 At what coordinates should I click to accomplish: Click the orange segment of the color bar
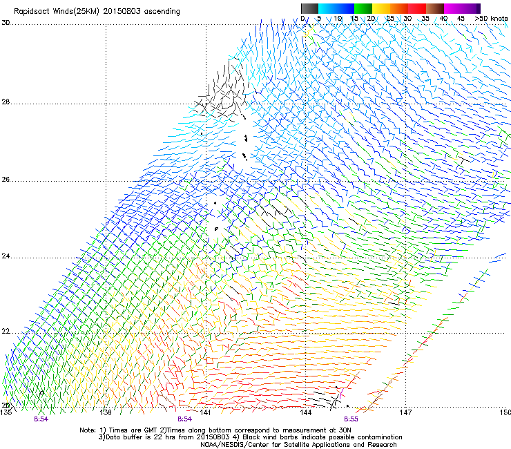399,8
